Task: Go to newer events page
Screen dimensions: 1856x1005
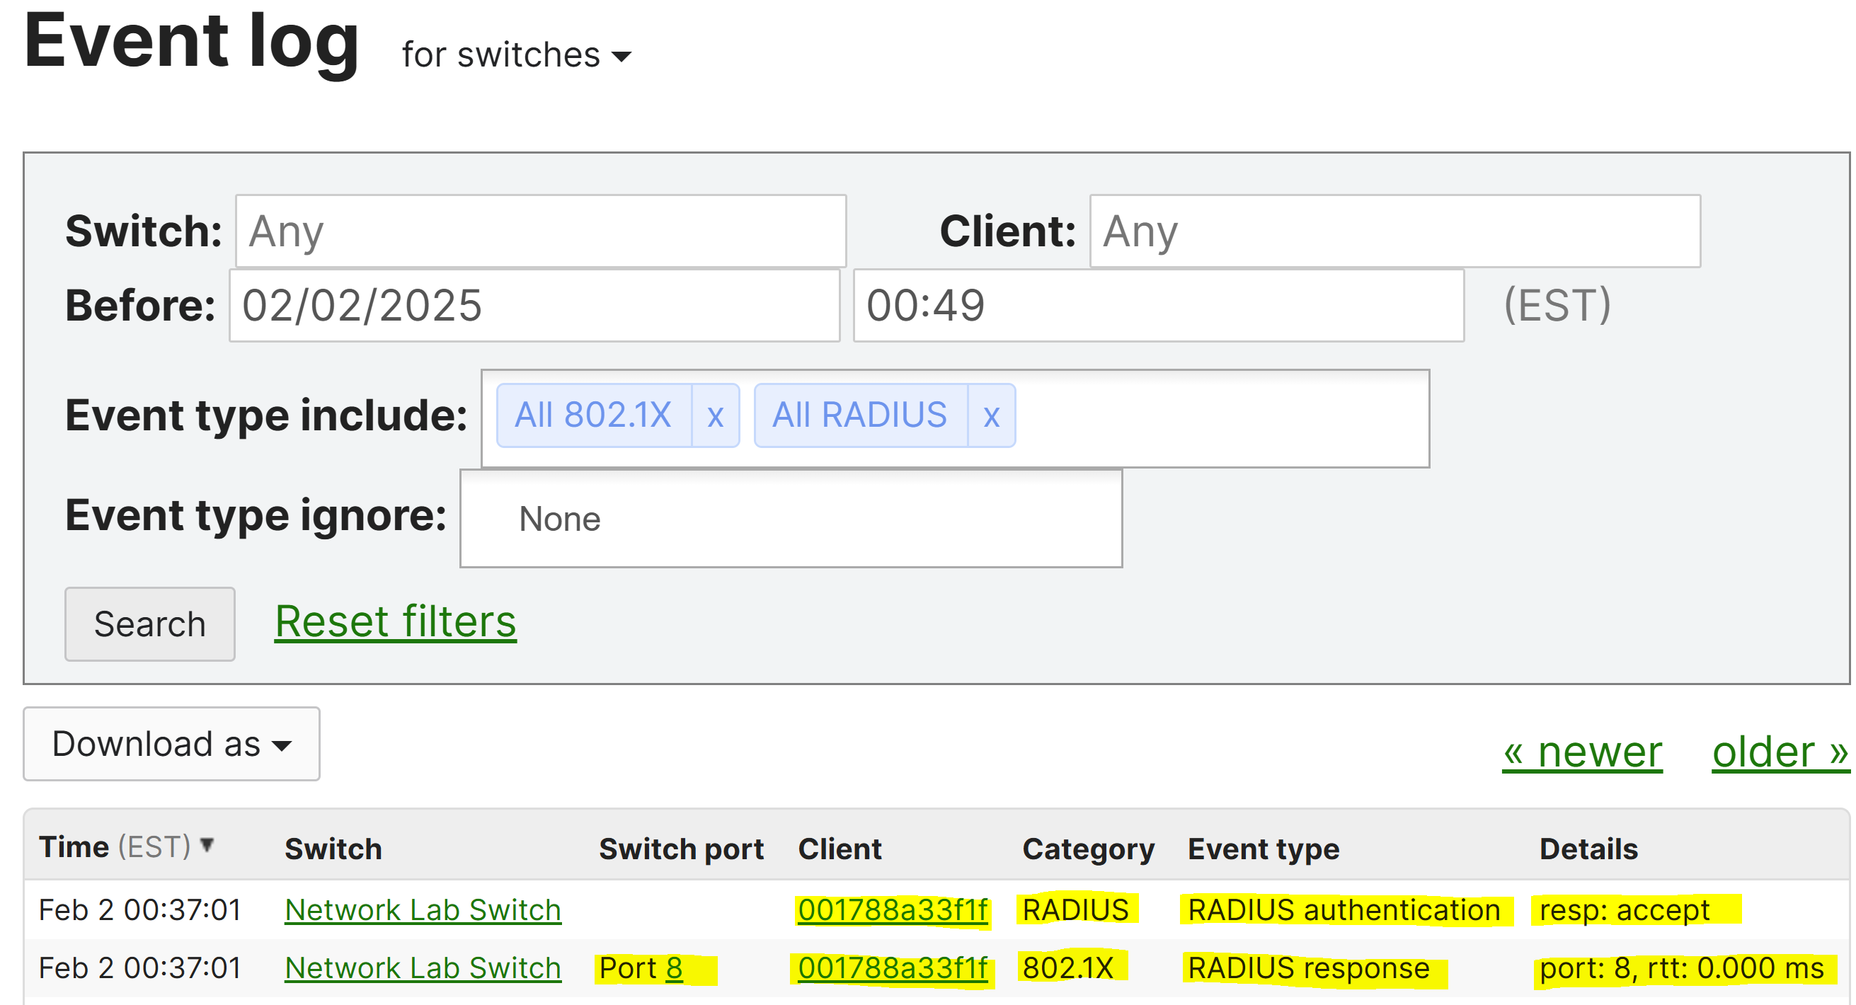Action: click(1582, 752)
